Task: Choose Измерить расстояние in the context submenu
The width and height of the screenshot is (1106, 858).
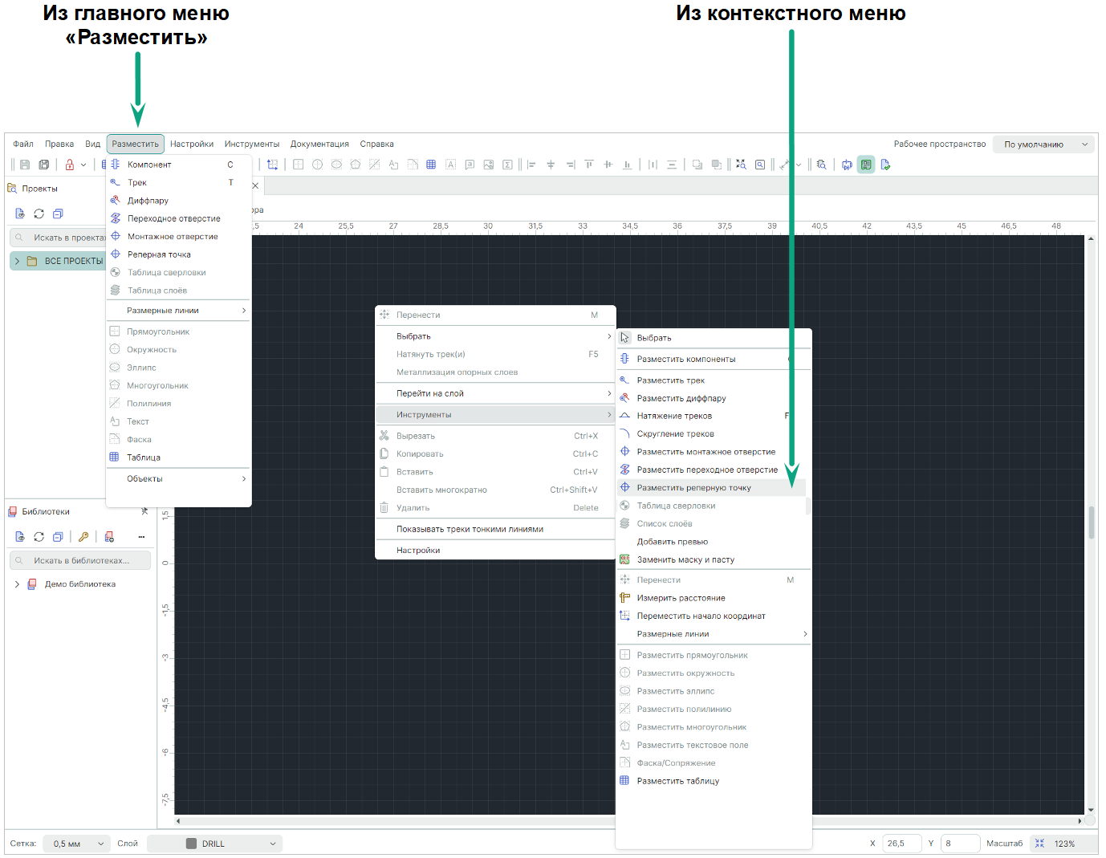Action: click(714, 598)
